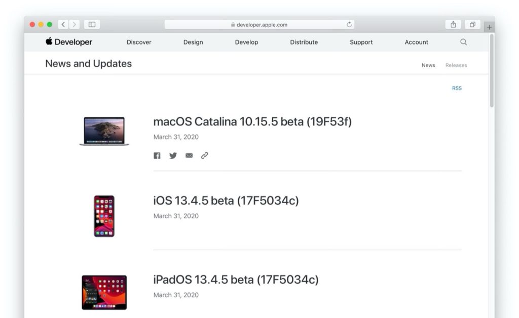Click the Apple Developer logo
The width and height of the screenshot is (519, 318).
[69, 42]
